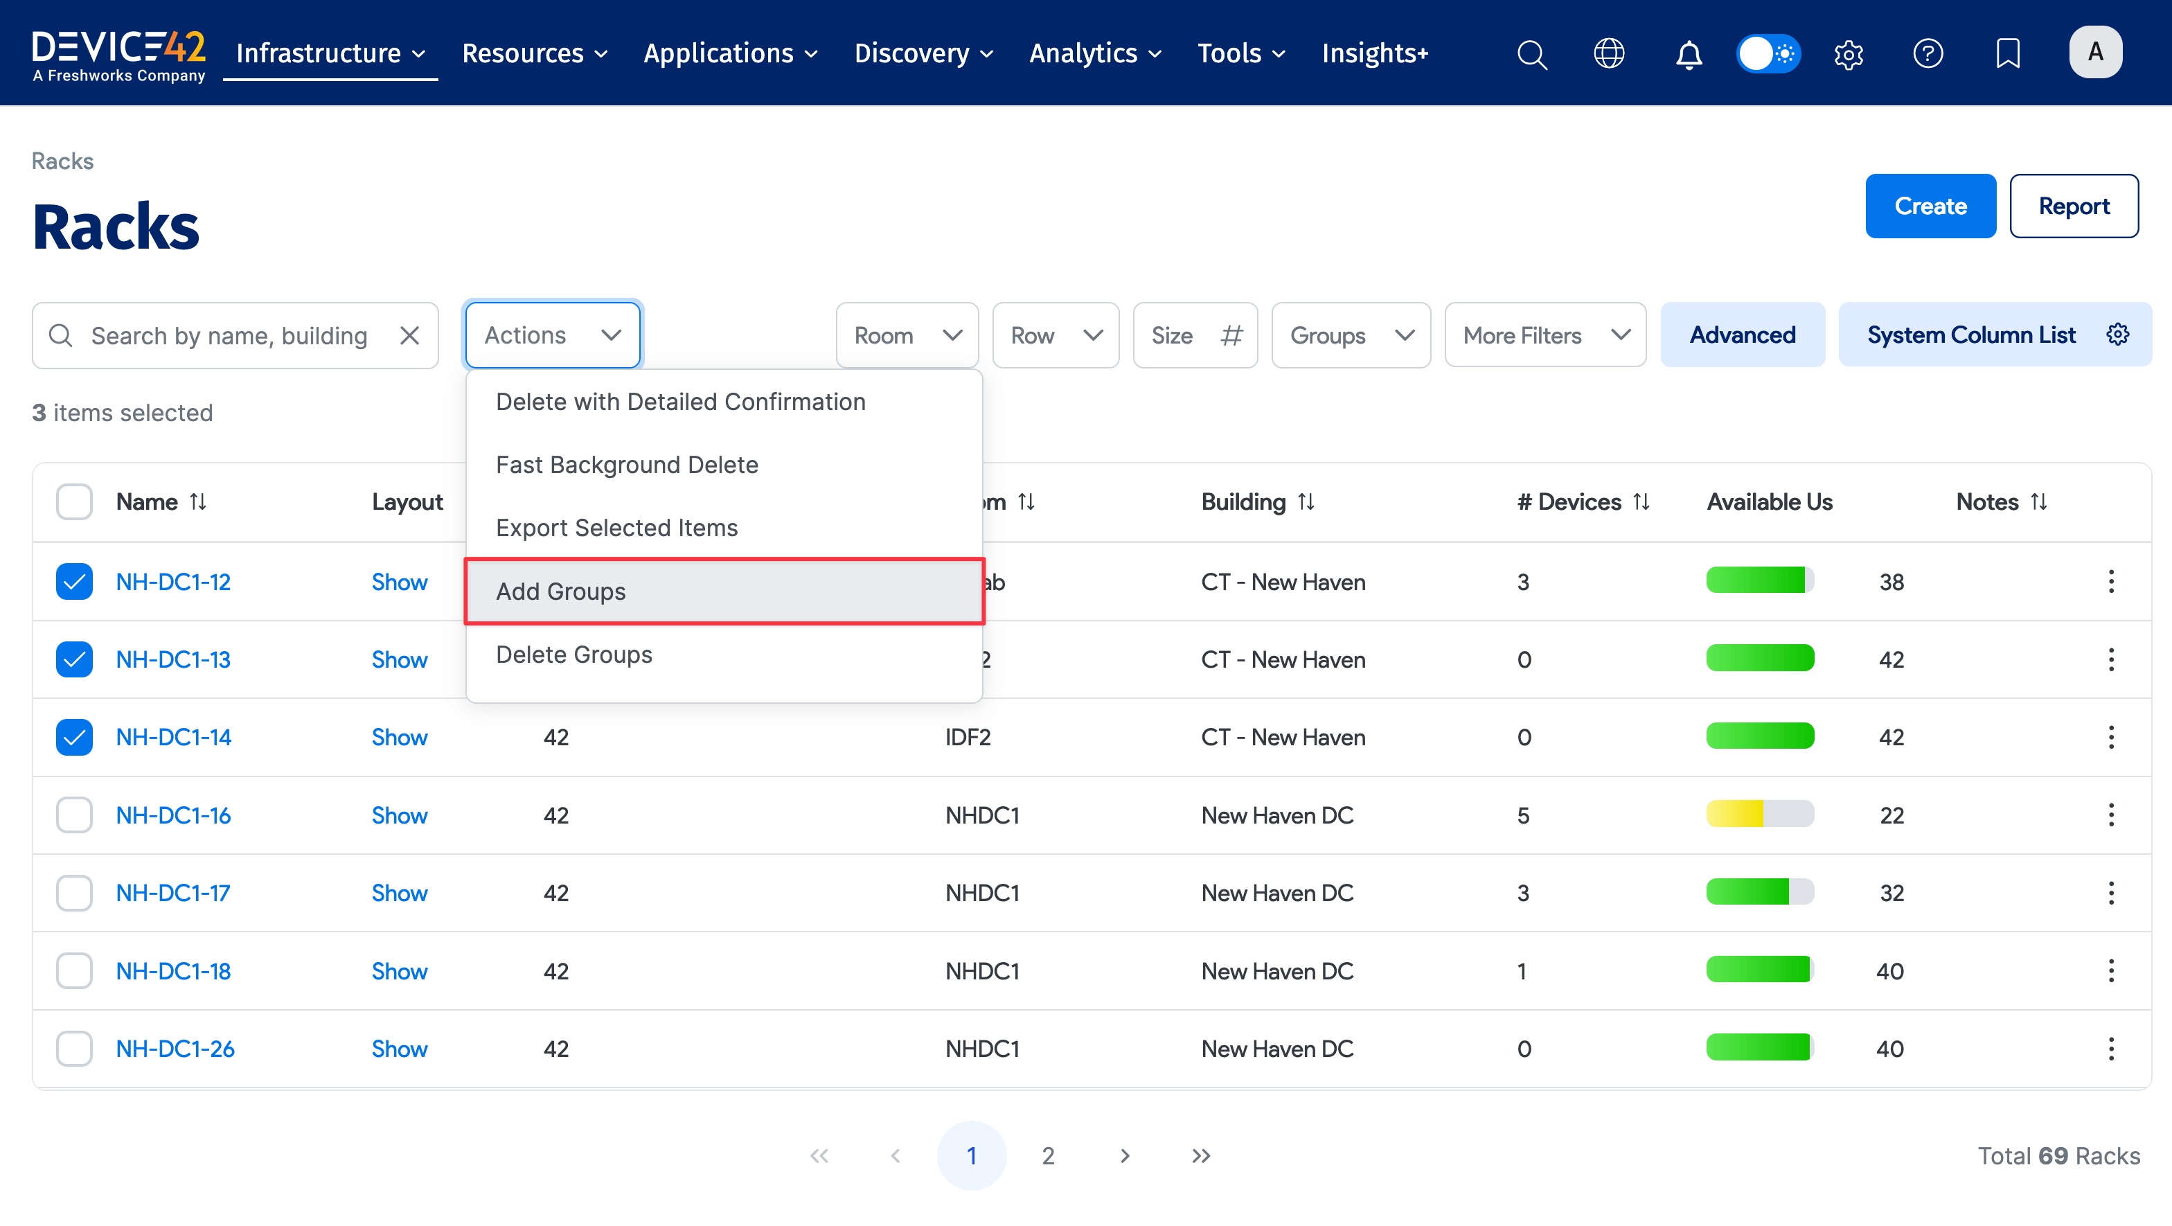
Task: Click the three-dot menu for NH-DC1-16
Action: coord(2110,815)
